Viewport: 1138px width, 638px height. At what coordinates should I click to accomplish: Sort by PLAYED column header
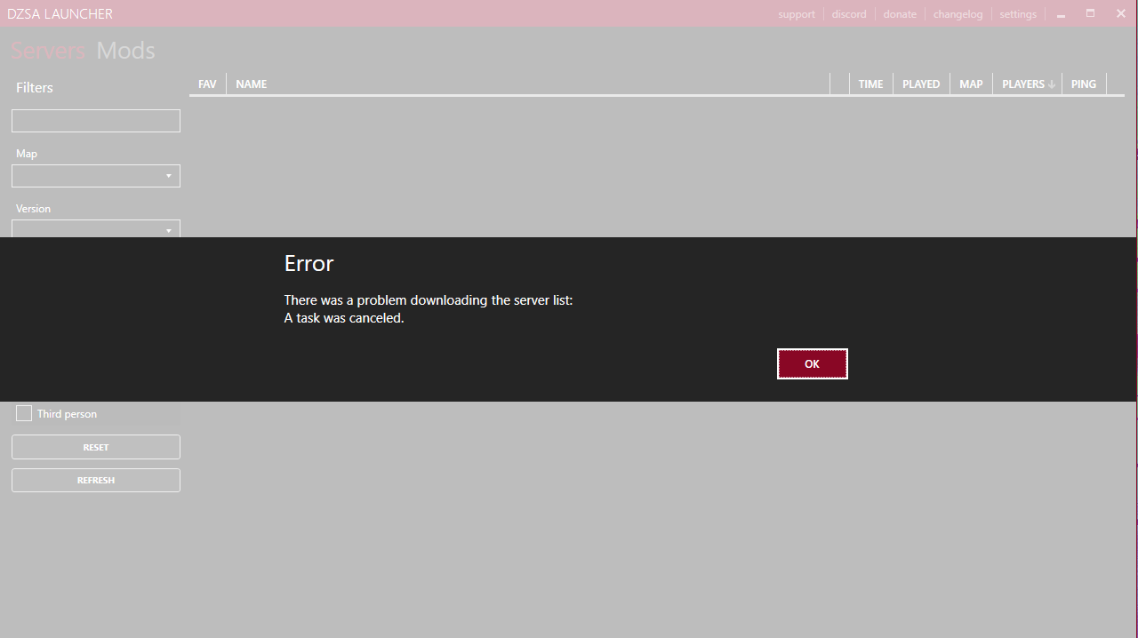click(921, 84)
